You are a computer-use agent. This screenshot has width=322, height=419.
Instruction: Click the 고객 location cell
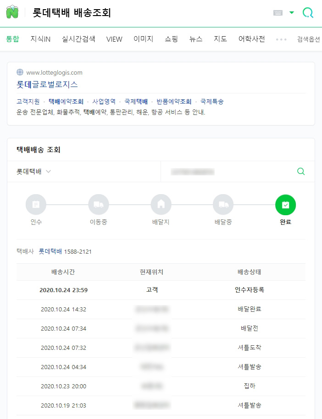[x=152, y=290]
